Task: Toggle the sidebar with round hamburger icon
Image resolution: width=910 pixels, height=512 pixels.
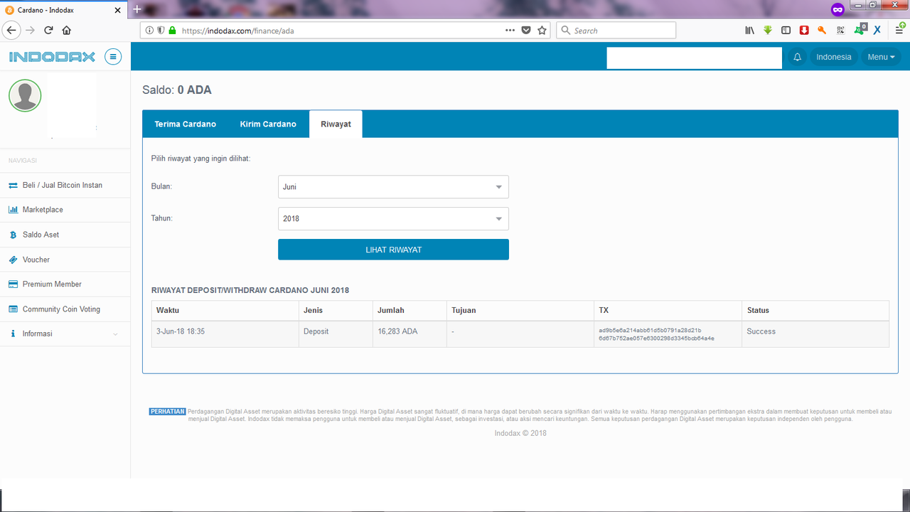Action: pos(112,57)
